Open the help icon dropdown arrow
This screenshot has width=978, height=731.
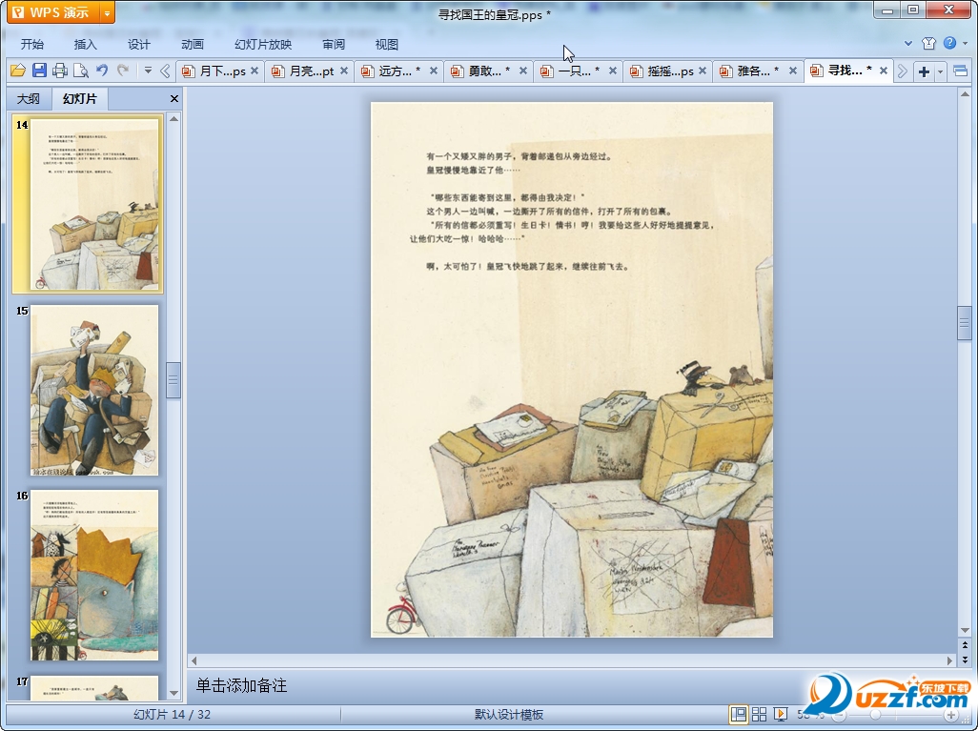tap(966, 43)
